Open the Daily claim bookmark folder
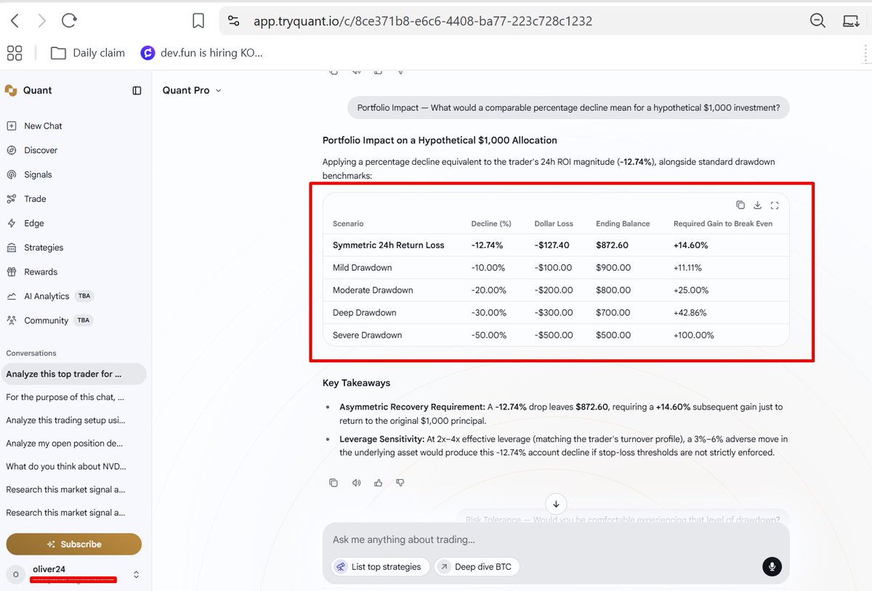Screen dimensions: 872x591 (88, 52)
